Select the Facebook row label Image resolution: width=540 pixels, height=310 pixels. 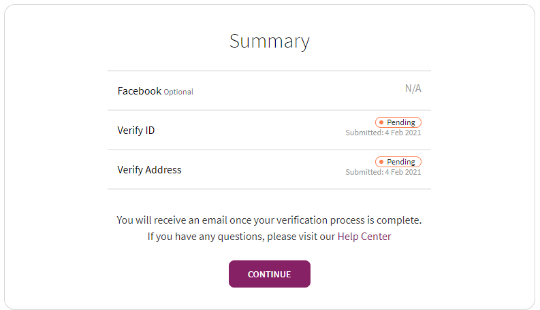click(139, 90)
